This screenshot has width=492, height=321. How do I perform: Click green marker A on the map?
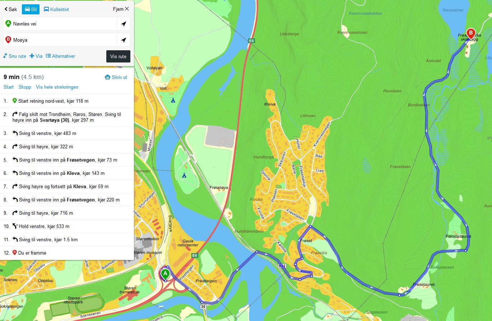pos(165,274)
